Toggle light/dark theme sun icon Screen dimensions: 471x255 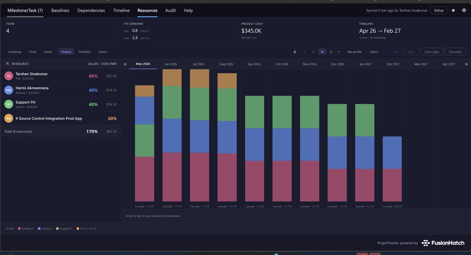pos(453,10)
